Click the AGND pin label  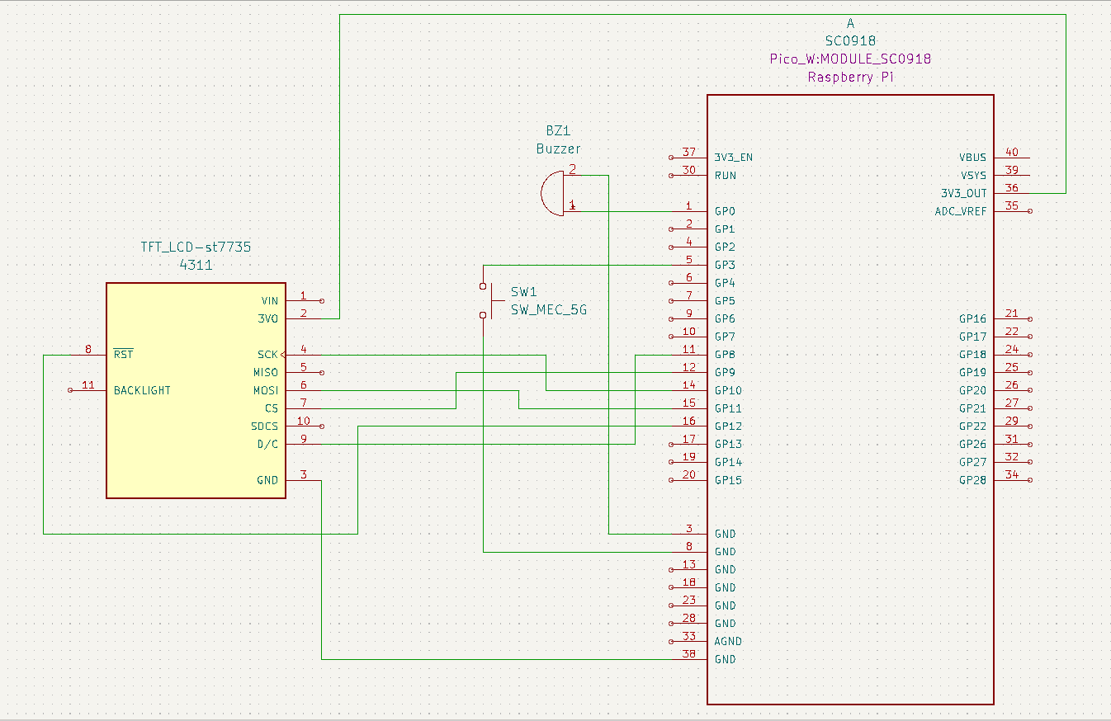coord(728,641)
